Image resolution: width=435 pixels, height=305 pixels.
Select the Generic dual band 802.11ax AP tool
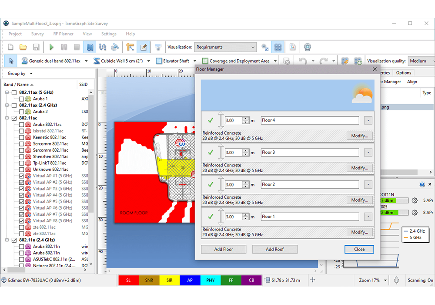(x=51, y=61)
